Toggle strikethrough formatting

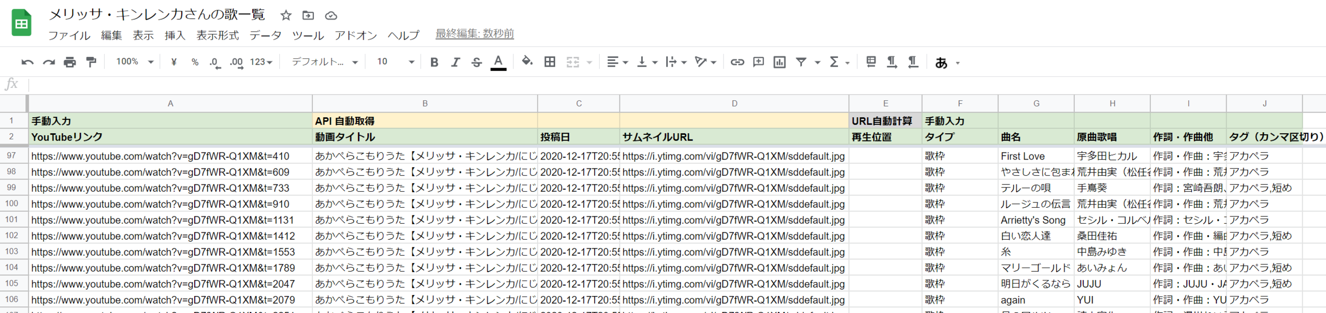[x=477, y=62]
